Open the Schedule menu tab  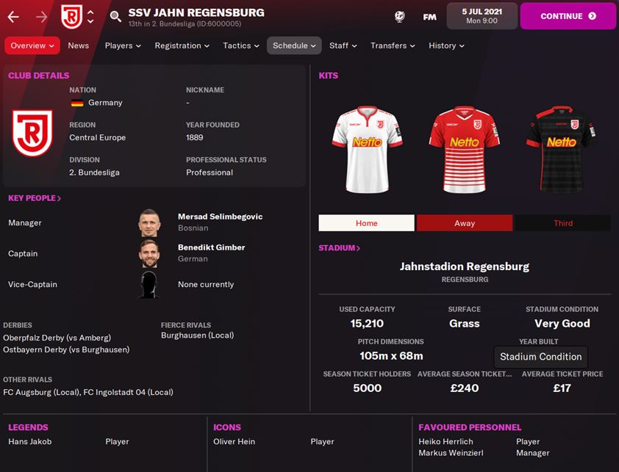coord(294,46)
